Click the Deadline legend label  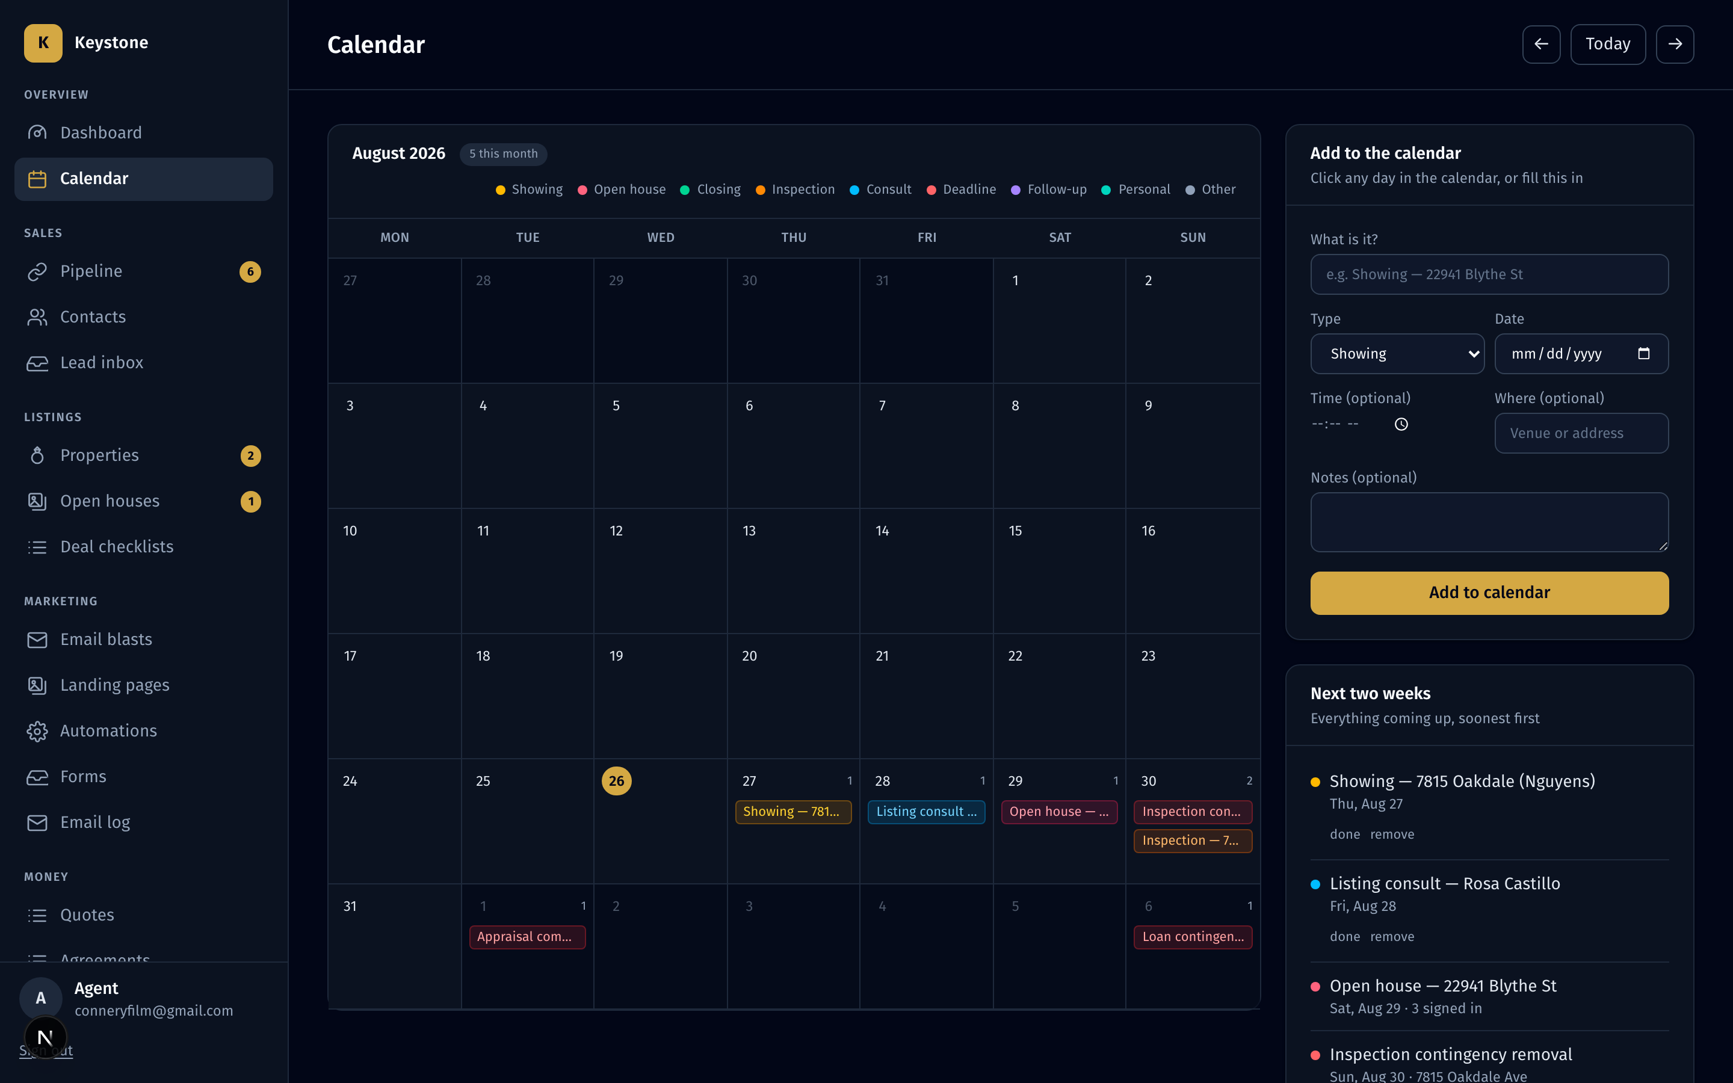pyautogui.click(x=969, y=190)
